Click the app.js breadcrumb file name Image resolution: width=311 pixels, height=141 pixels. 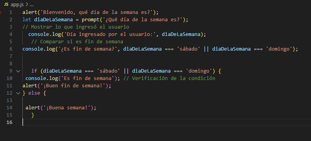[x=17, y=5]
